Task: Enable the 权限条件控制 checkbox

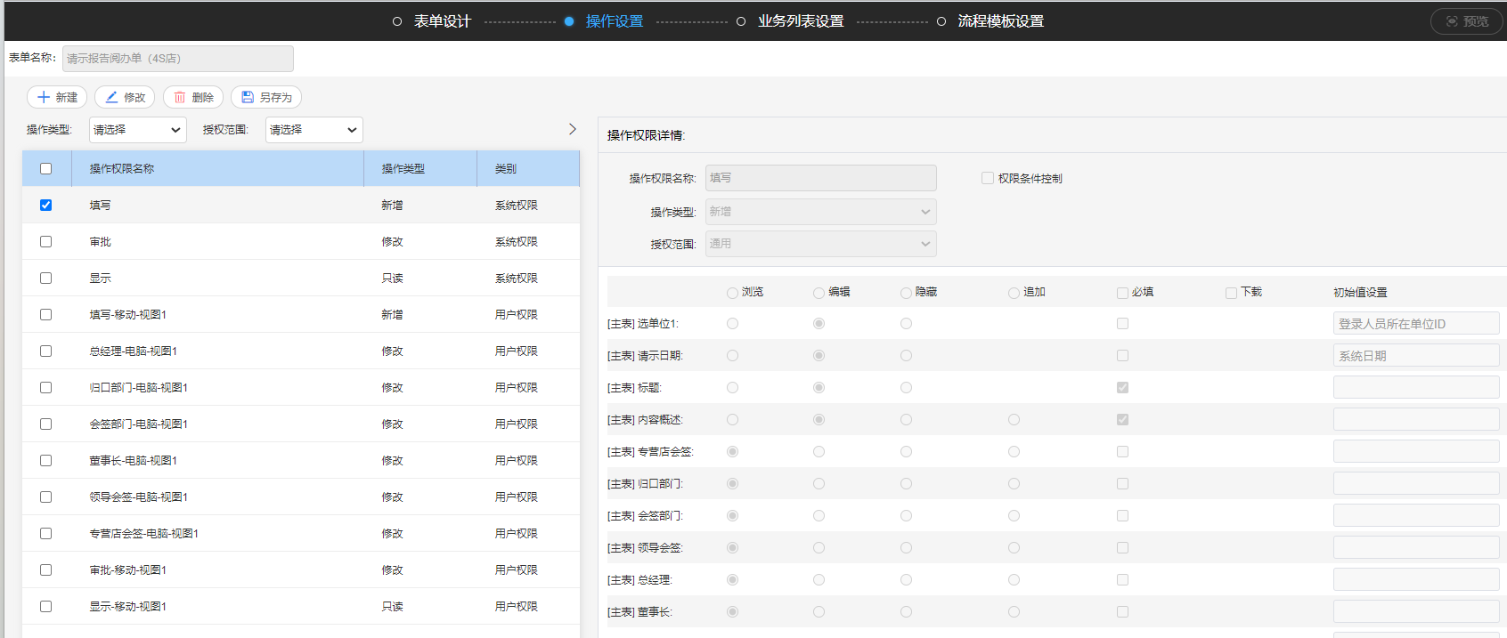Action: click(988, 178)
